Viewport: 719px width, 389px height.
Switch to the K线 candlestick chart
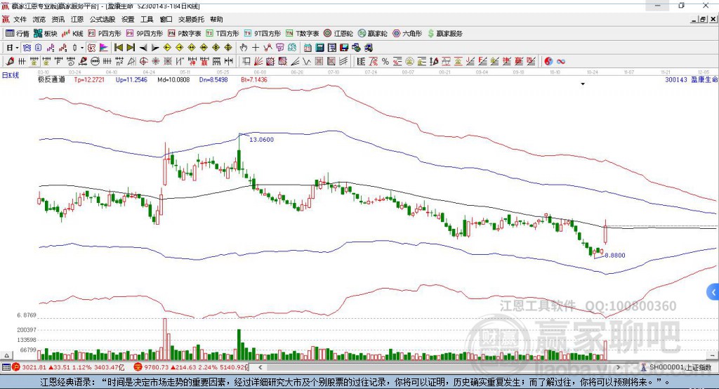pyautogui.click(x=72, y=34)
